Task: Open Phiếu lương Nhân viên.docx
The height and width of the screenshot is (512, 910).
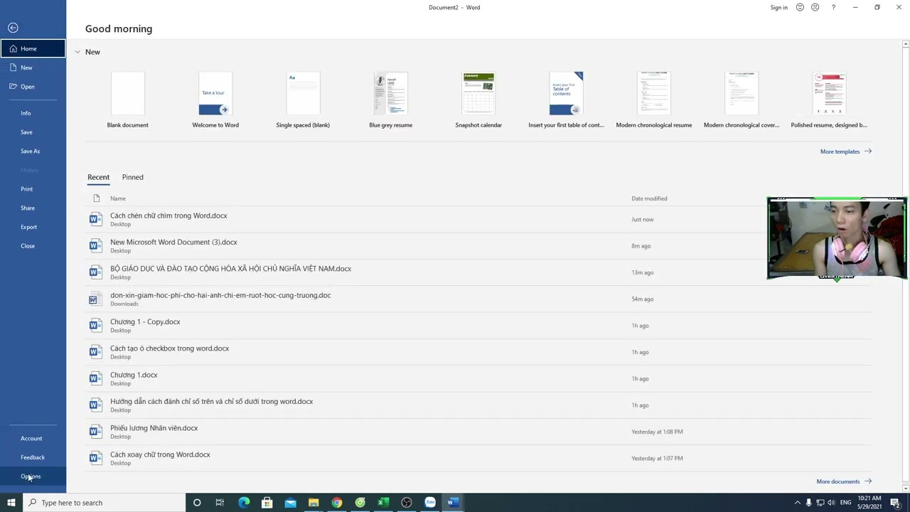Action: (479, 432)
